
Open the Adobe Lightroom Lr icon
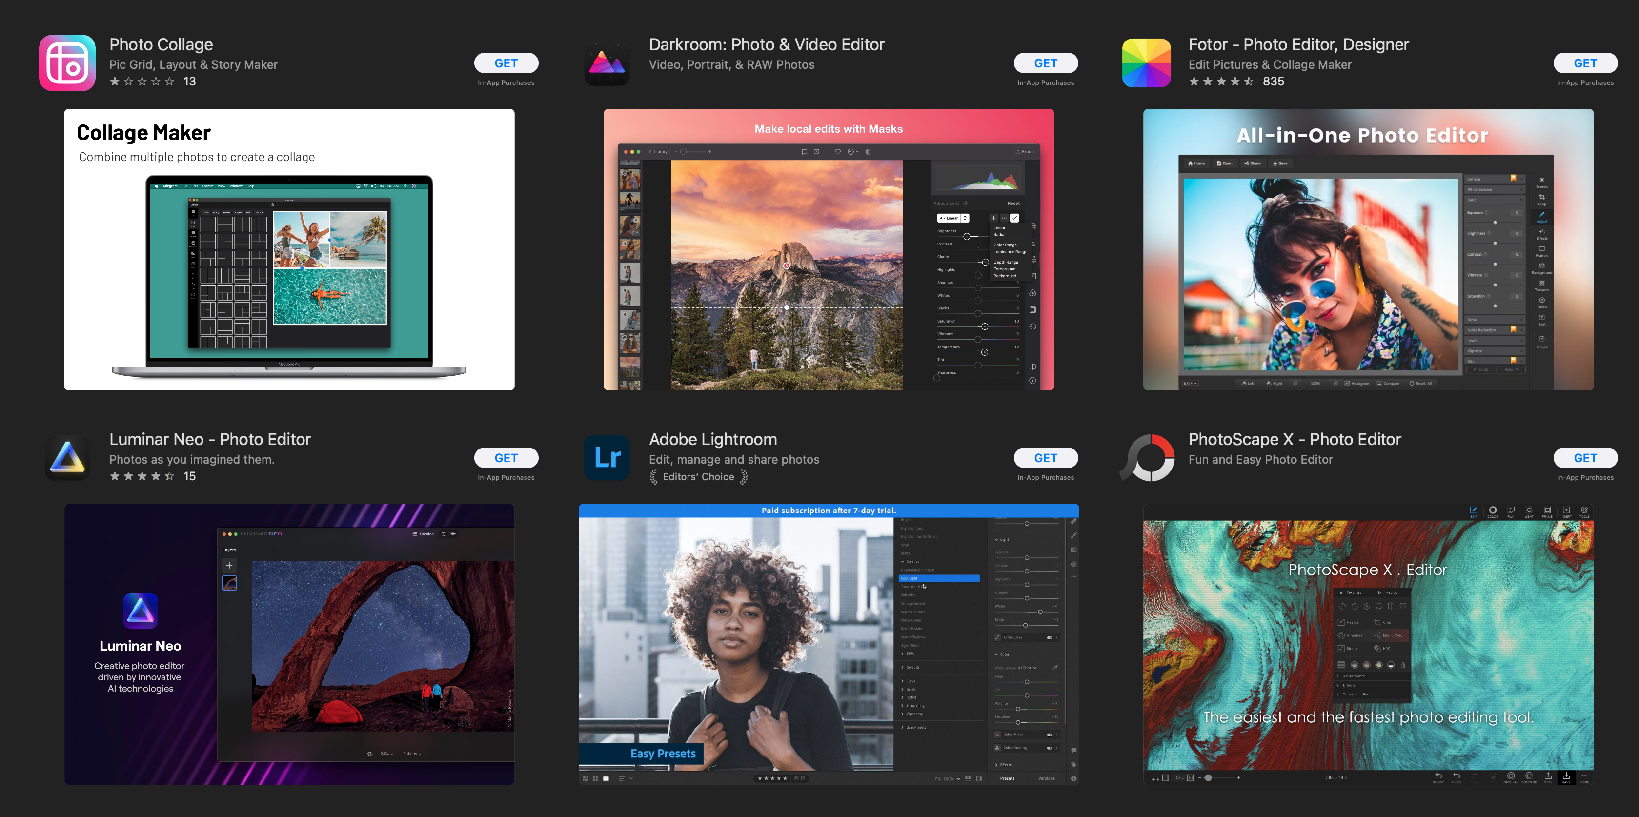(607, 457)
